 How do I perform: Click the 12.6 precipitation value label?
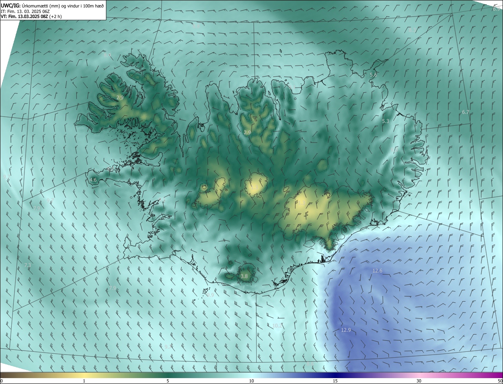377,271
